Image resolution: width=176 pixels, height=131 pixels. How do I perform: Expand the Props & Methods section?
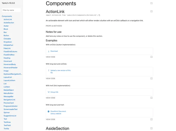coord(54,26)
